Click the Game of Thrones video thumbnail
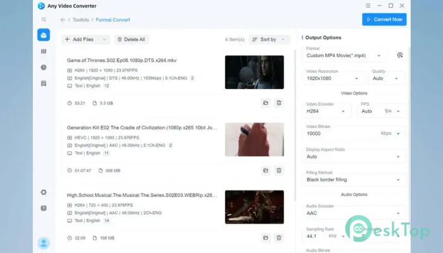The image size is (443, 253). point(254,72)
